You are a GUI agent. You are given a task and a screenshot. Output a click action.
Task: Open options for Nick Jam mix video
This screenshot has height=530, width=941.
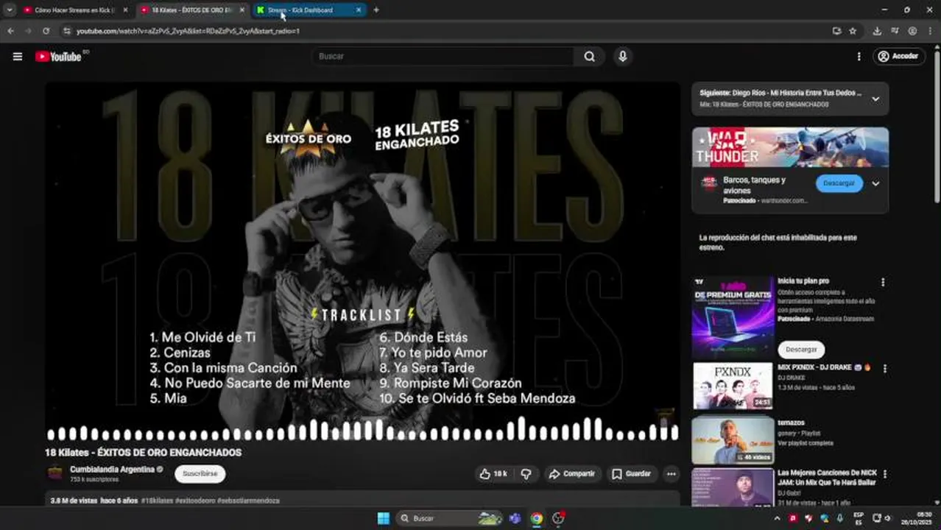click(885, 474)
